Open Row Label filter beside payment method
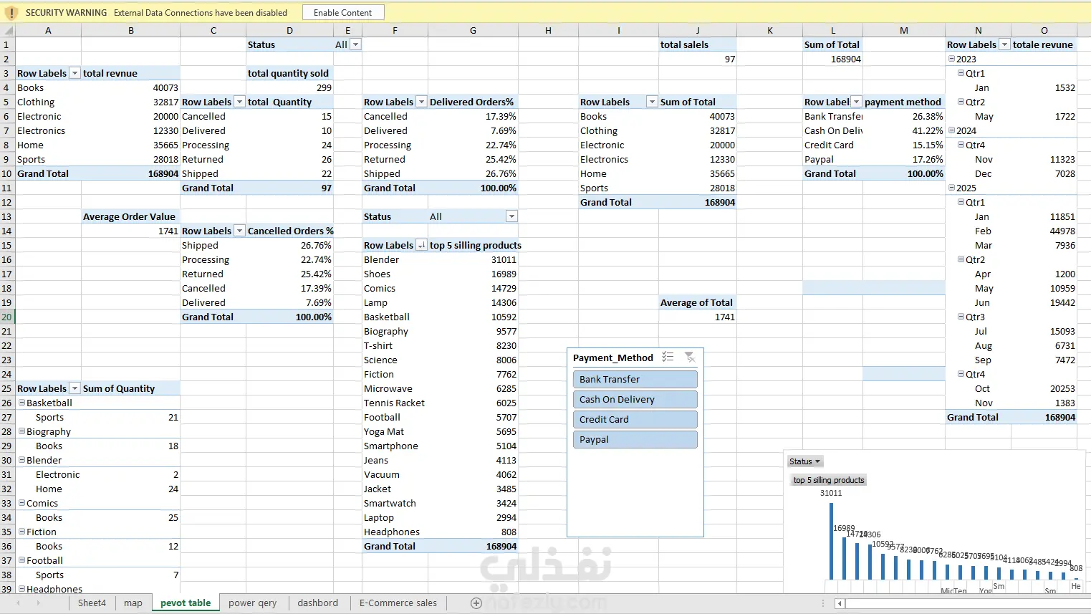The width and height of the screenshot is (1091, 614). 856,102
